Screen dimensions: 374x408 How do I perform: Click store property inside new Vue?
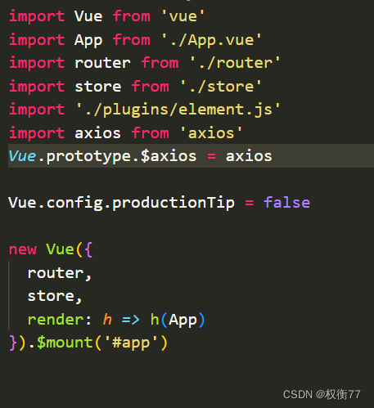click(x=51, y=296)
